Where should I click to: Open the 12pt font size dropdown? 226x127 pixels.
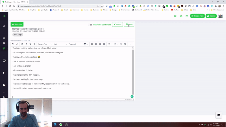pyautogui.click(x=60, y=44)
